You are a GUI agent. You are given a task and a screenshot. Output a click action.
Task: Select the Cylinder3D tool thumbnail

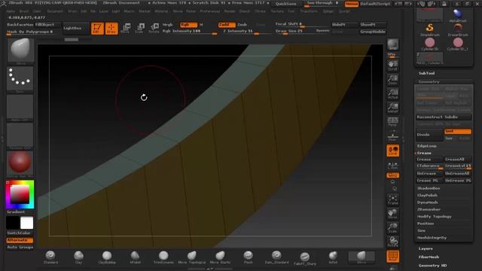tap(430, 44)
